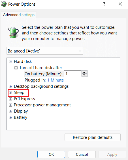Select the Advanced settings tab
Image resolution: width=128 pixels, height=160 pixels.
click(19, 15)
